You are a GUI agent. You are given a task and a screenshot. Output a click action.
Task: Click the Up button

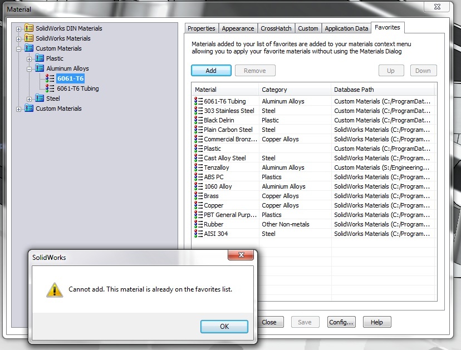tap(391, 71)
